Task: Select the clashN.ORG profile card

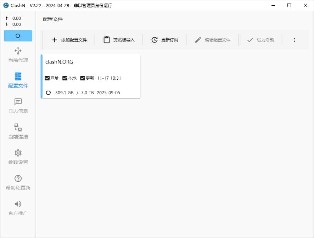Action: click(x=91, y=76)
